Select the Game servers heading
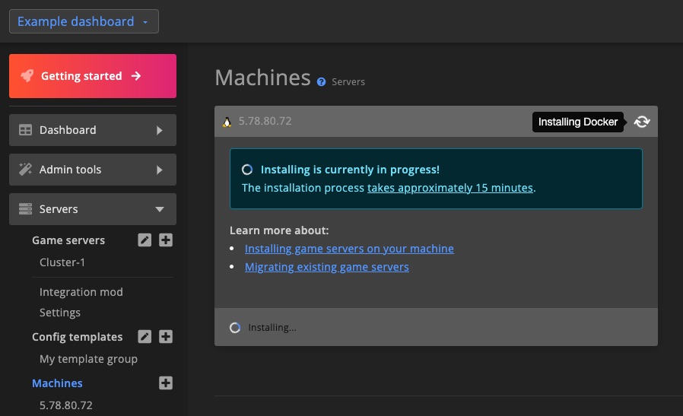This screenshot has width=683, height=416. 68,240
